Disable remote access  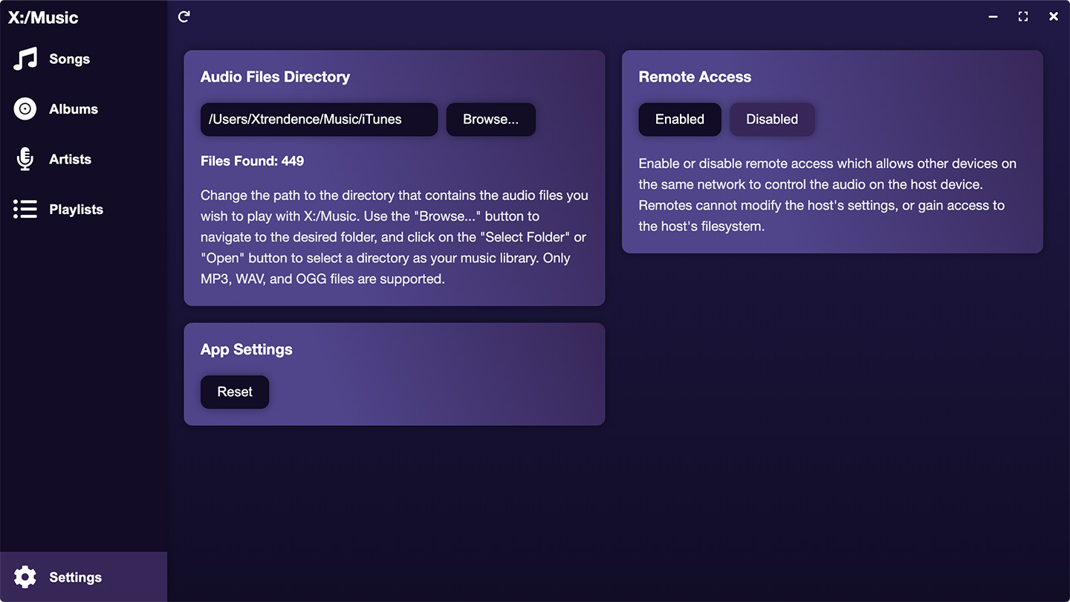click(x=771, y=120)
